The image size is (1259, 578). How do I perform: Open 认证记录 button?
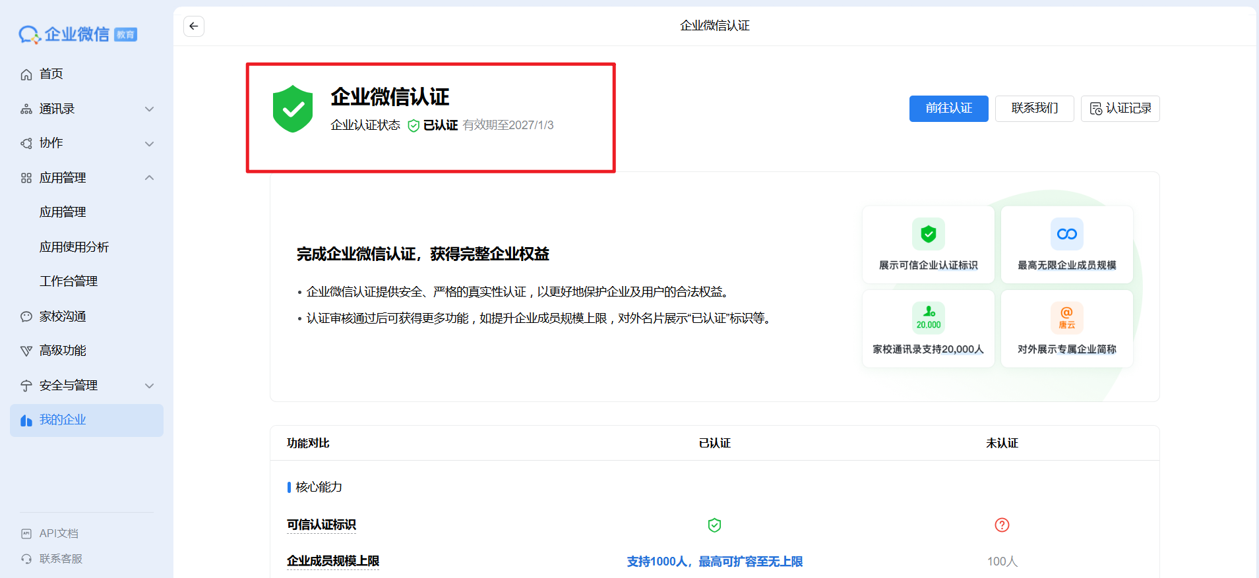1120,109
